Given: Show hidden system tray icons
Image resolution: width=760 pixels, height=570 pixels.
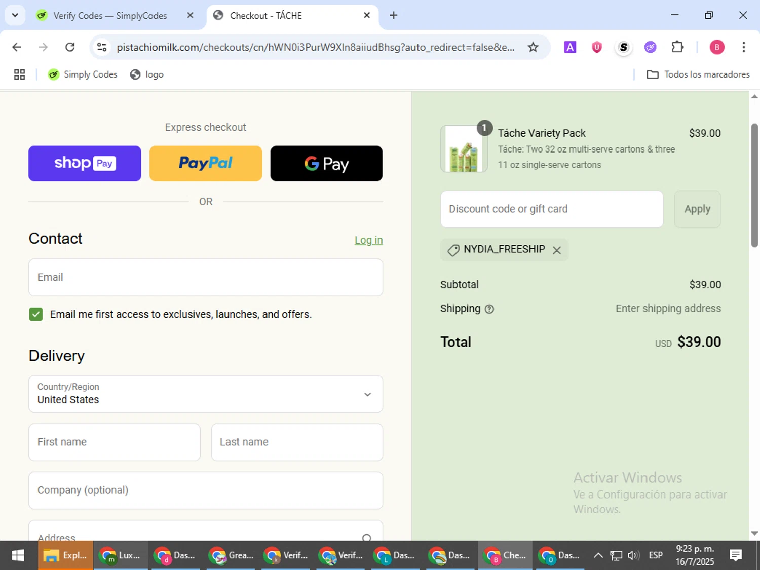Looking at the screenshot, I should [598, 555].
